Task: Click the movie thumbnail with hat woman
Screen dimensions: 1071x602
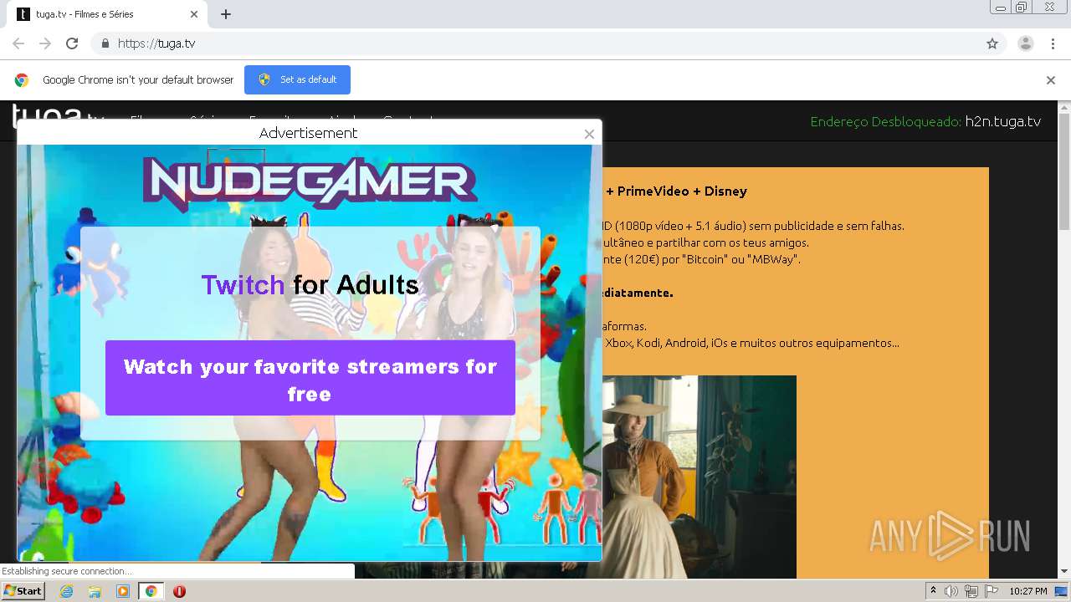Action: [699, 477]
